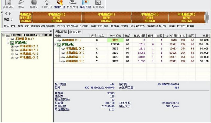Image resolution: width=211 pixels, height=123 pixels.
Task: Sort by the 终止柱面 column header
Action: coord(171,36)
